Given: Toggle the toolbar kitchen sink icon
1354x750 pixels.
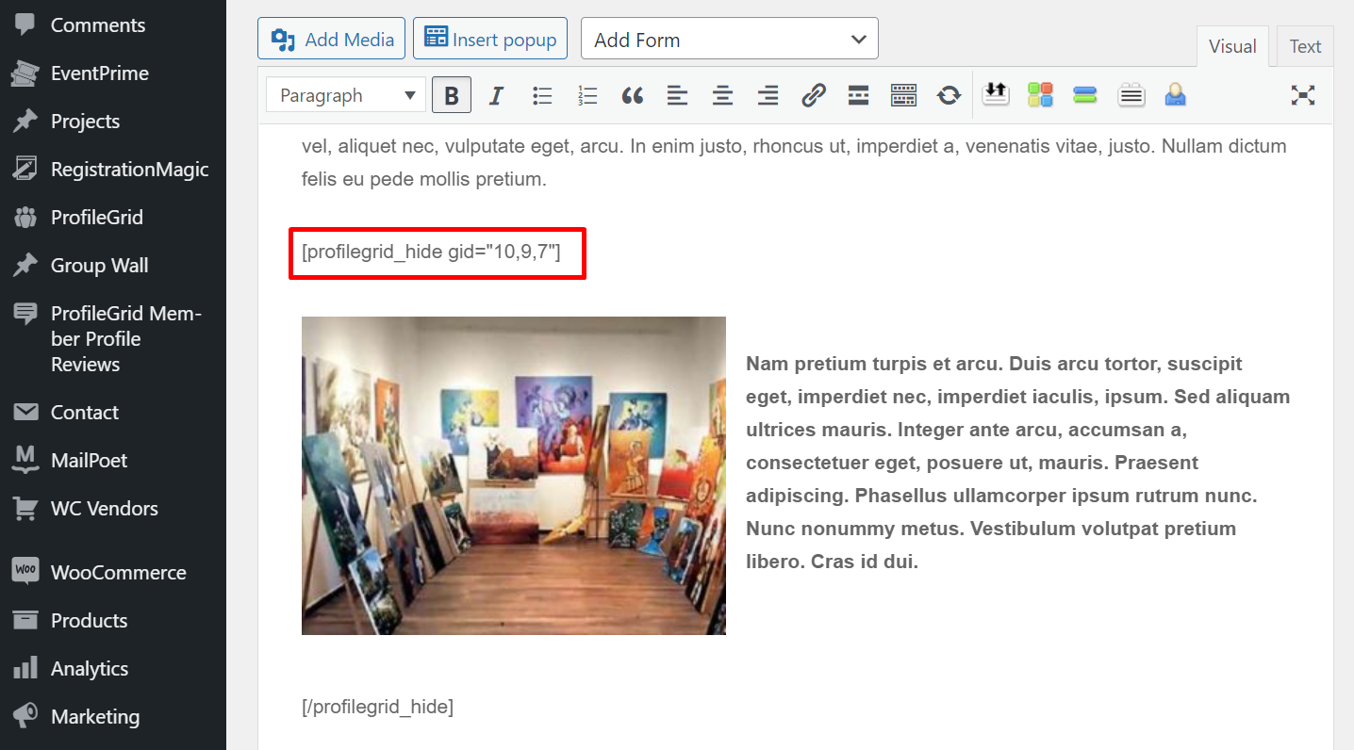Looking at the screenshot, I should (903, 95).
